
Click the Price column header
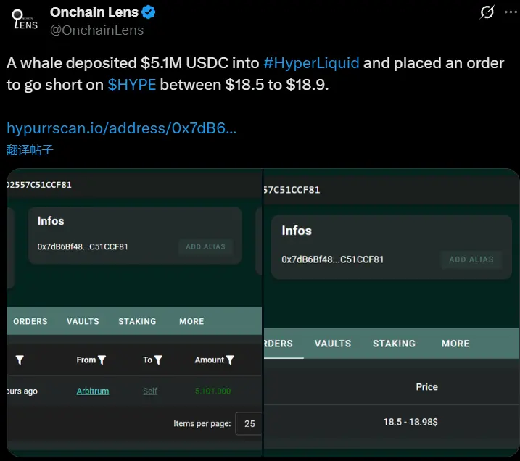tap(427, 387)
